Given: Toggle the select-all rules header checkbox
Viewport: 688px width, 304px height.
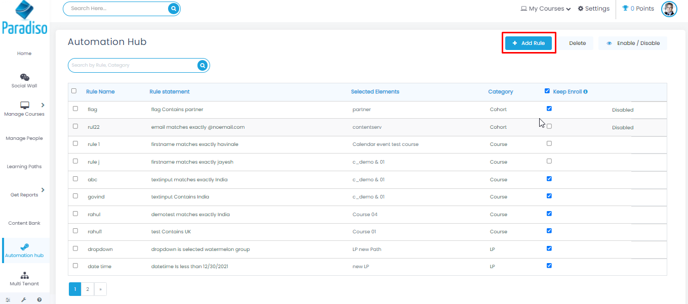Looking at the screenshot, I should click(74, 91).
